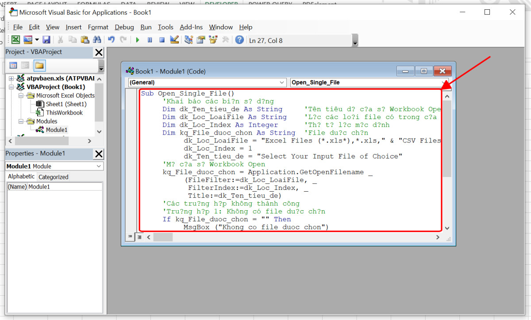
Task: Click the Run Sub/UserForm icon
Action: [x=137, y=40]
